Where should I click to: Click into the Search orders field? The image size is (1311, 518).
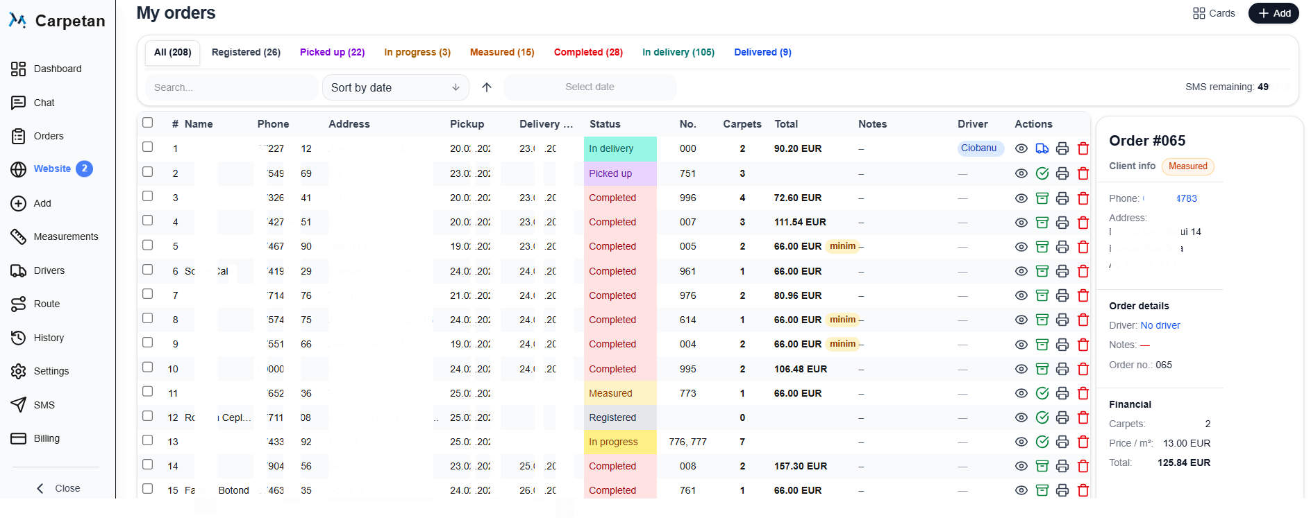pos(231,87)
